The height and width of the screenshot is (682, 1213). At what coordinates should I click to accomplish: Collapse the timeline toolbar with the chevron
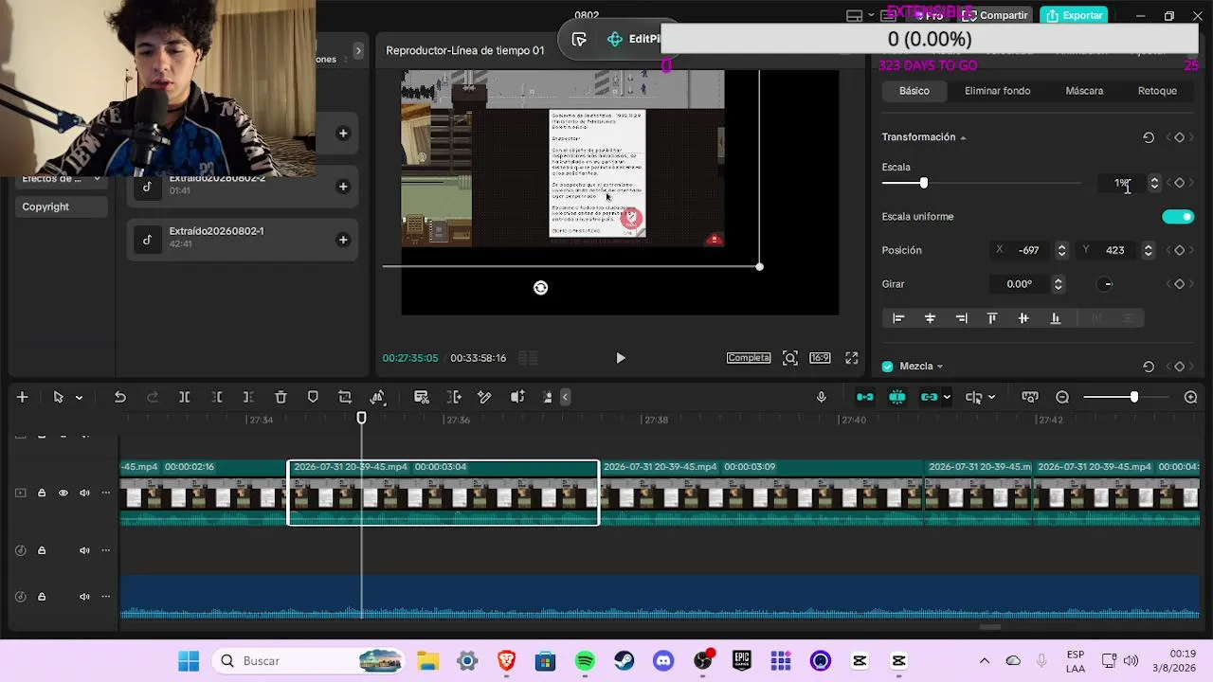566,397
